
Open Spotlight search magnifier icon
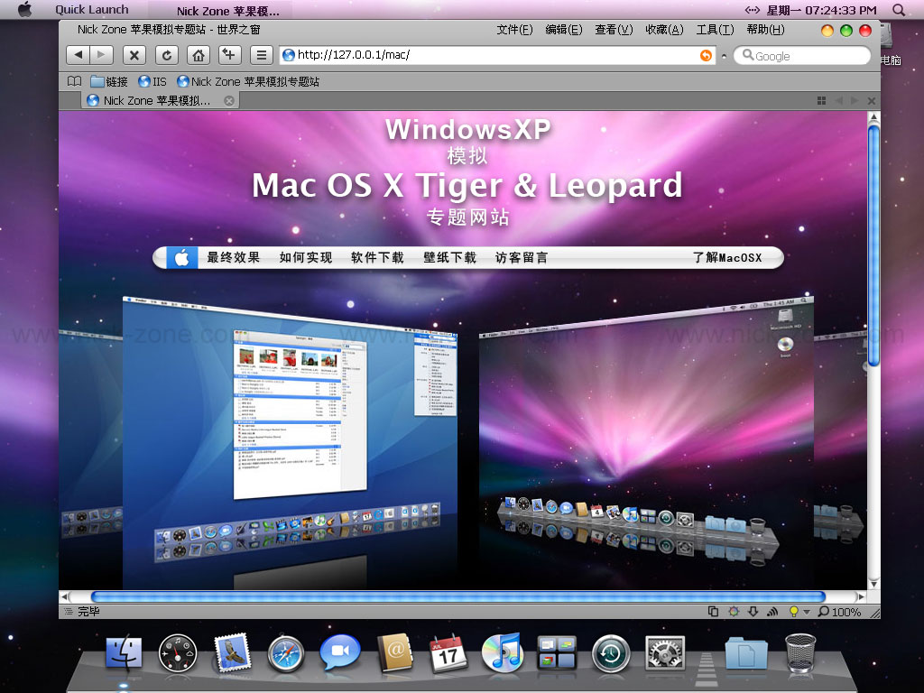coord(899,9)
